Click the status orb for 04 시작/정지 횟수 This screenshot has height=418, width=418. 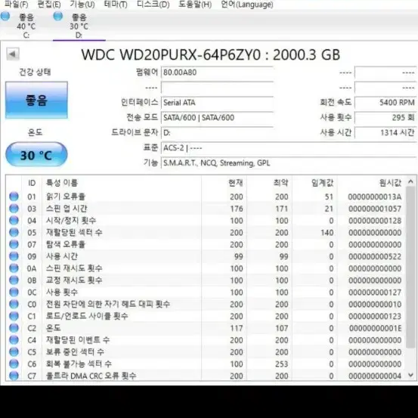(x=14, y=221)
